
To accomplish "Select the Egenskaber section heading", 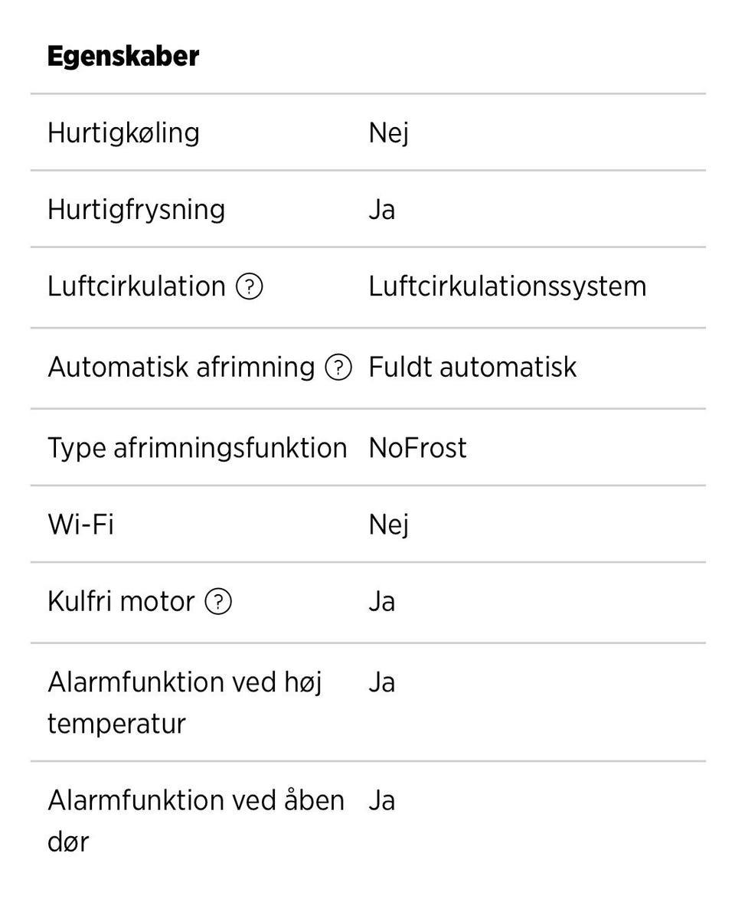I will pyautogui.click(x=123, y=56).
